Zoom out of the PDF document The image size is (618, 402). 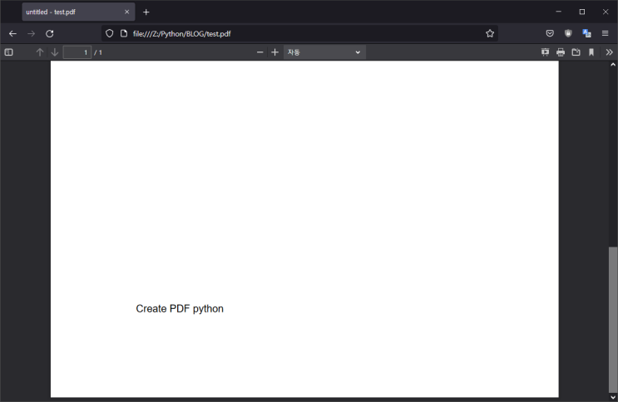coord(260,52)
